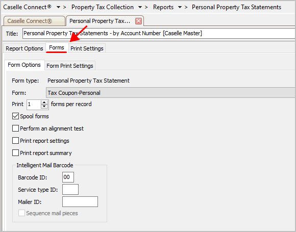The height and width of the screenshot is (232, 296).
Task: Close the Personal Property Tax tab
Action: (138, 21)
